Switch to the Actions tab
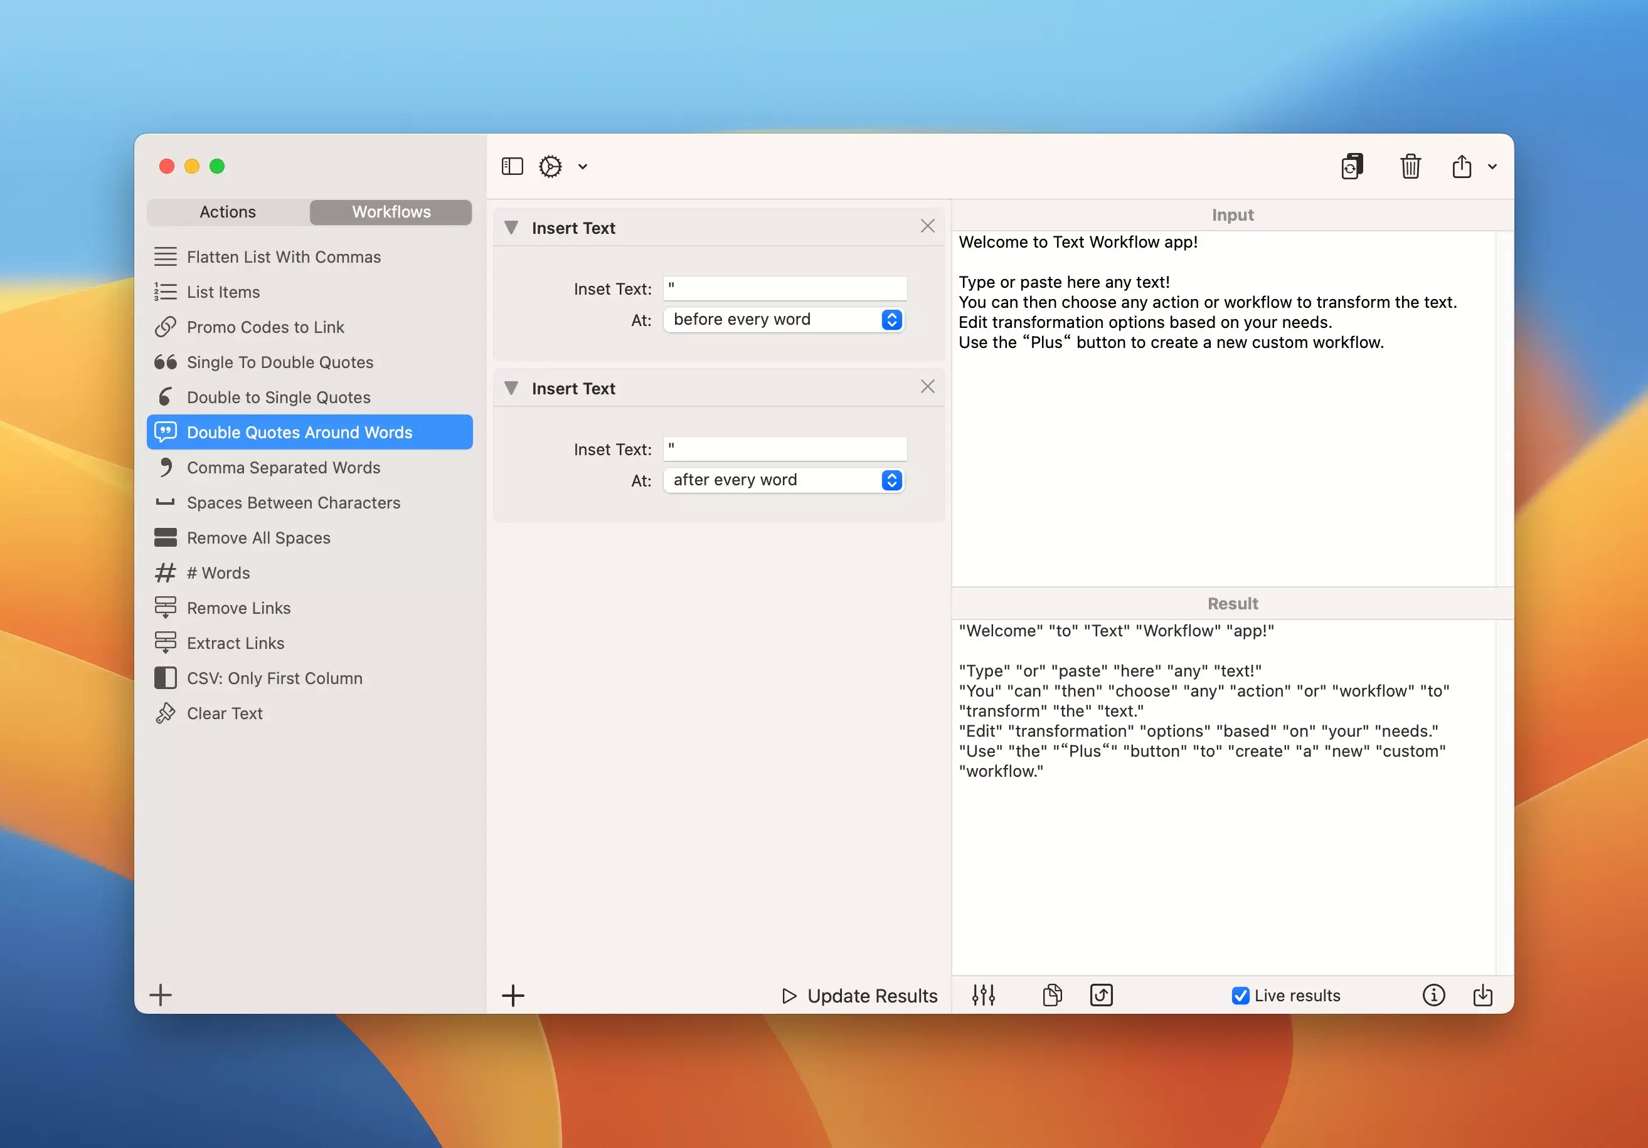 pos(228,212)
